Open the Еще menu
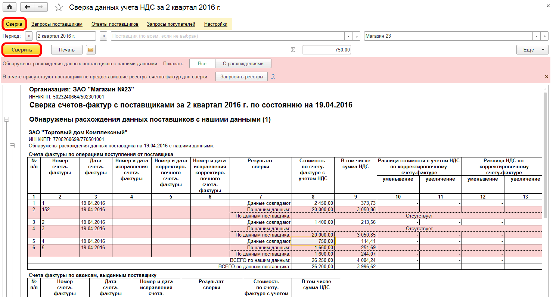Screen dimensions: 553x297 (532, 50)
